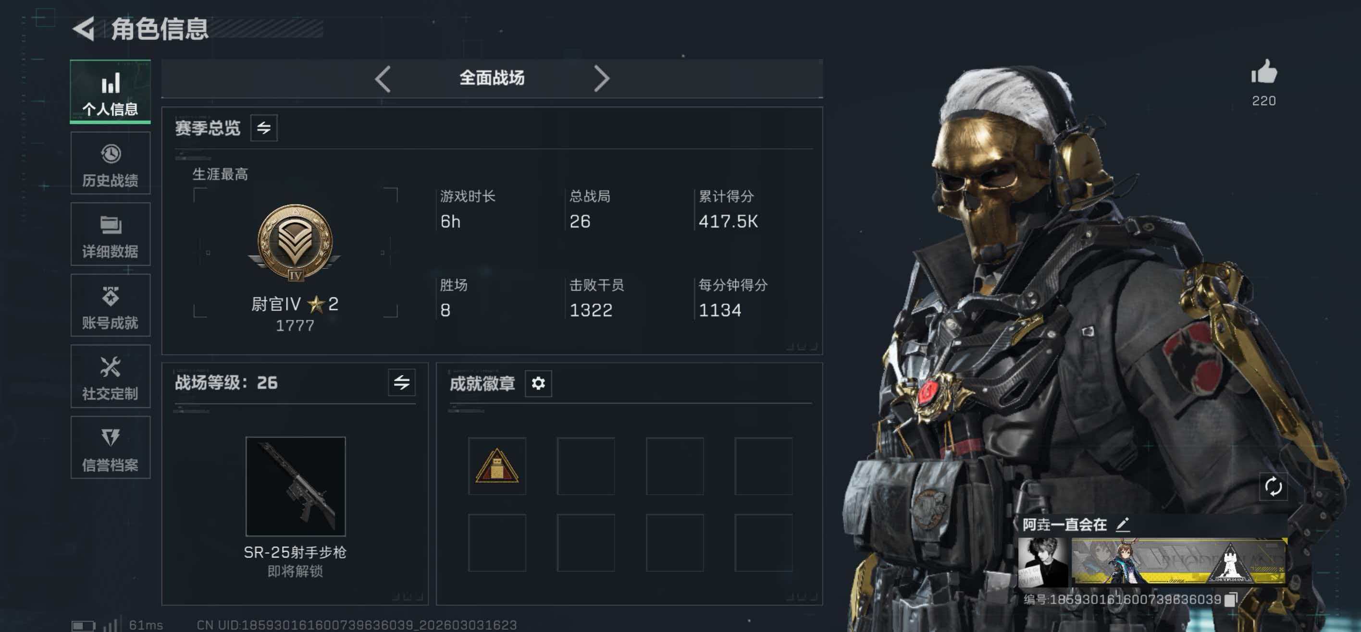The image size is (1361, 632).
Task: Switch to previous mode with left chevron
Action: click(x=383, y=79)
